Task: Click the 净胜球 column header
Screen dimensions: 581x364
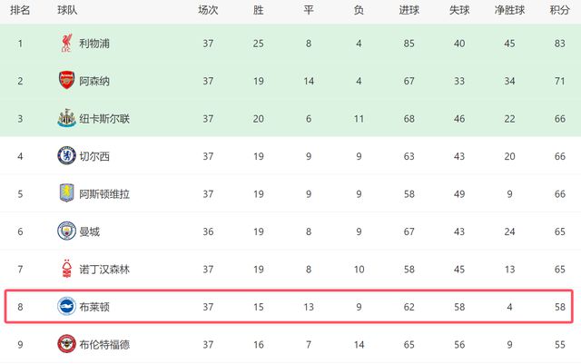Action: [509, 10]
